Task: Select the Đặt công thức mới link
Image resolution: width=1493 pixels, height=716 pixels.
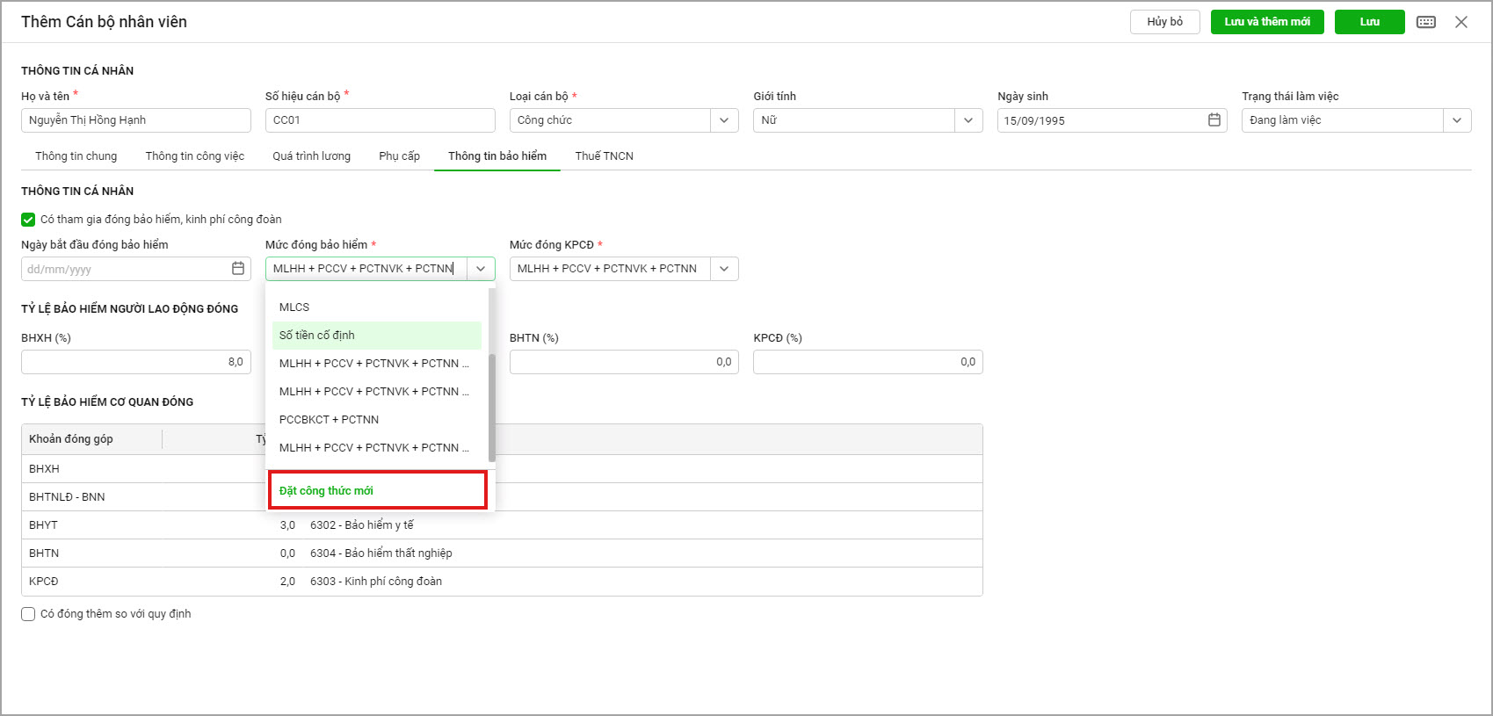Action: pos(326,491)
